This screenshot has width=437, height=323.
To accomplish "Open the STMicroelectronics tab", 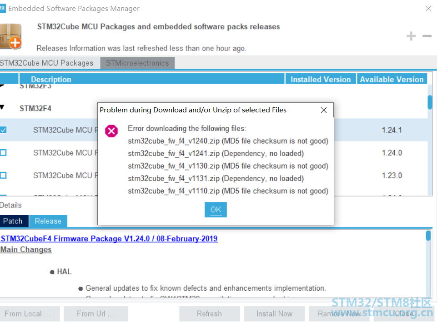I will click(x=137, y=63).
